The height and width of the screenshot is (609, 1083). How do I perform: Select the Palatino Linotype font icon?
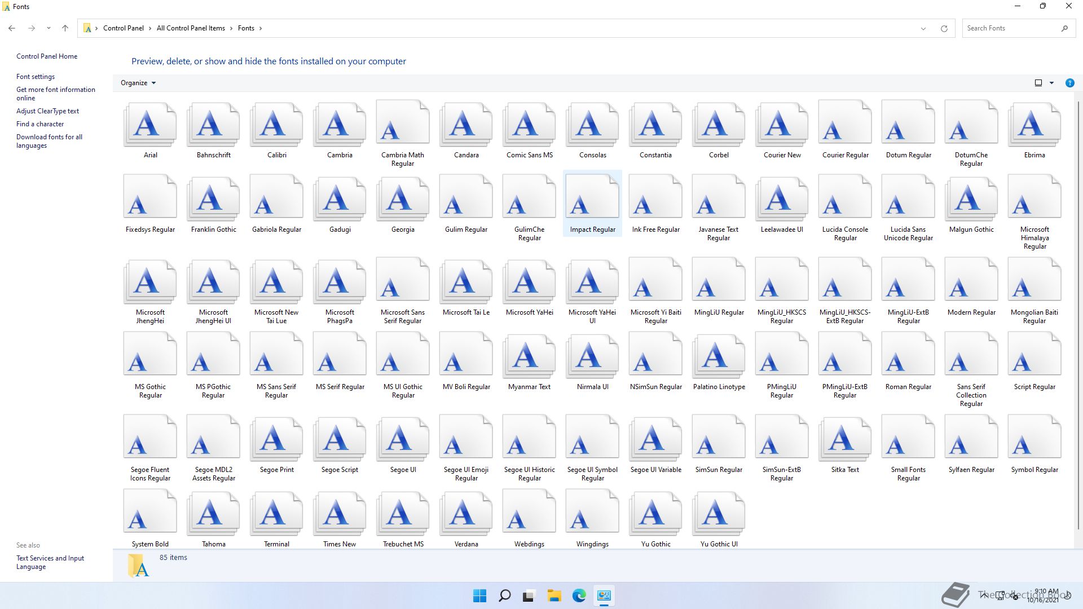tap(719, 355)
